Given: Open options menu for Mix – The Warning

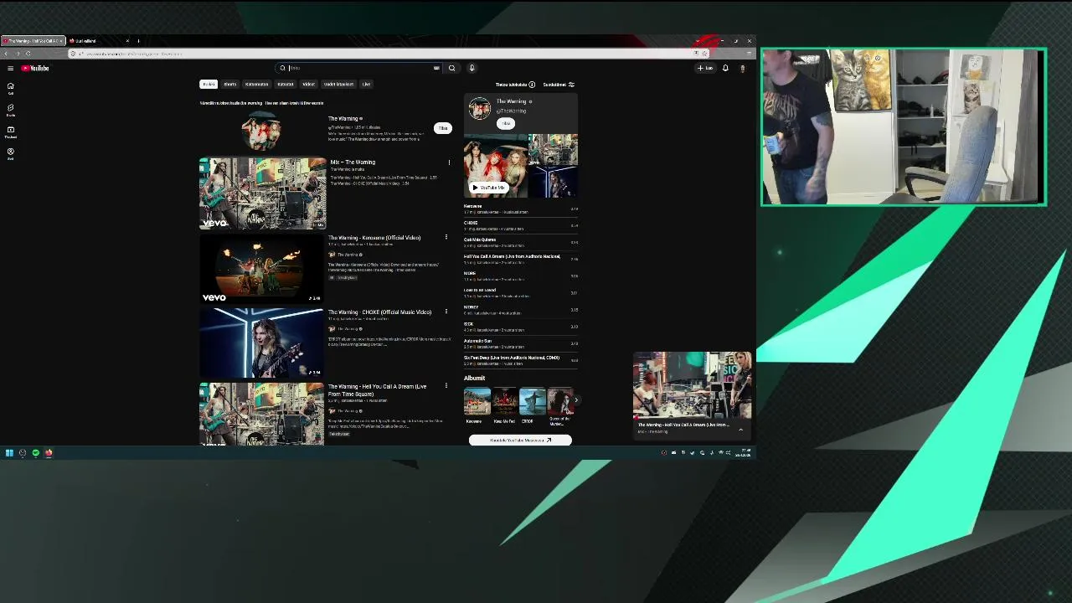Looking at the screenshot, I should 449,162.
